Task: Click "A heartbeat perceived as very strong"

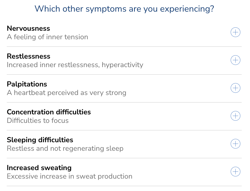Action: [x=67, y=93]
